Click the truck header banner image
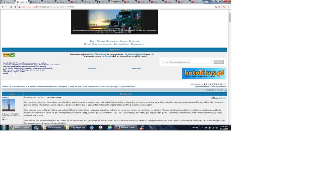318x179 pixels. 114,22
